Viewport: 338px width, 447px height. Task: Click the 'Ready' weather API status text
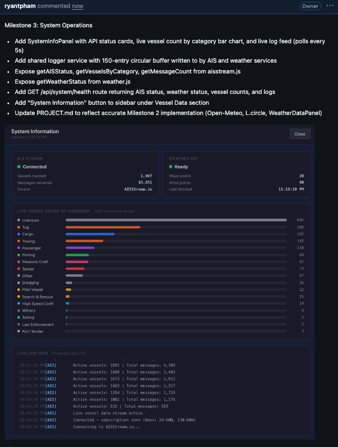coord(181,167)
